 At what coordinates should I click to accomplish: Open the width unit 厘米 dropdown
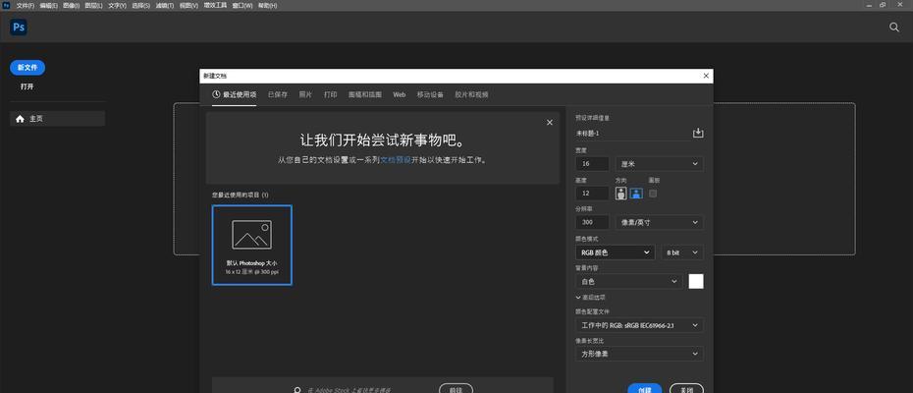(659, 164)
